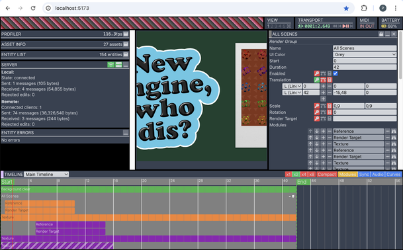The image size is (403, 250).
Task: Click the Wi-Fi icon in Server panel
Action: click(111, 65)
